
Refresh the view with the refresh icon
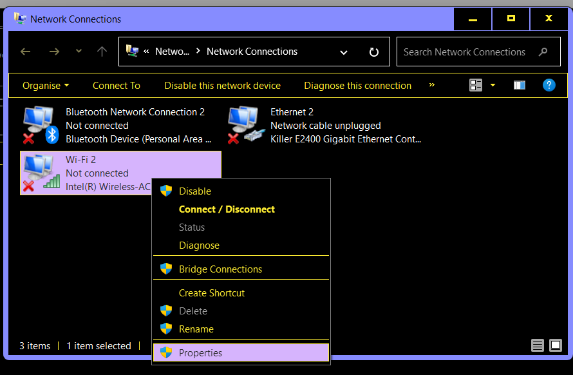(x=373, y=52)
